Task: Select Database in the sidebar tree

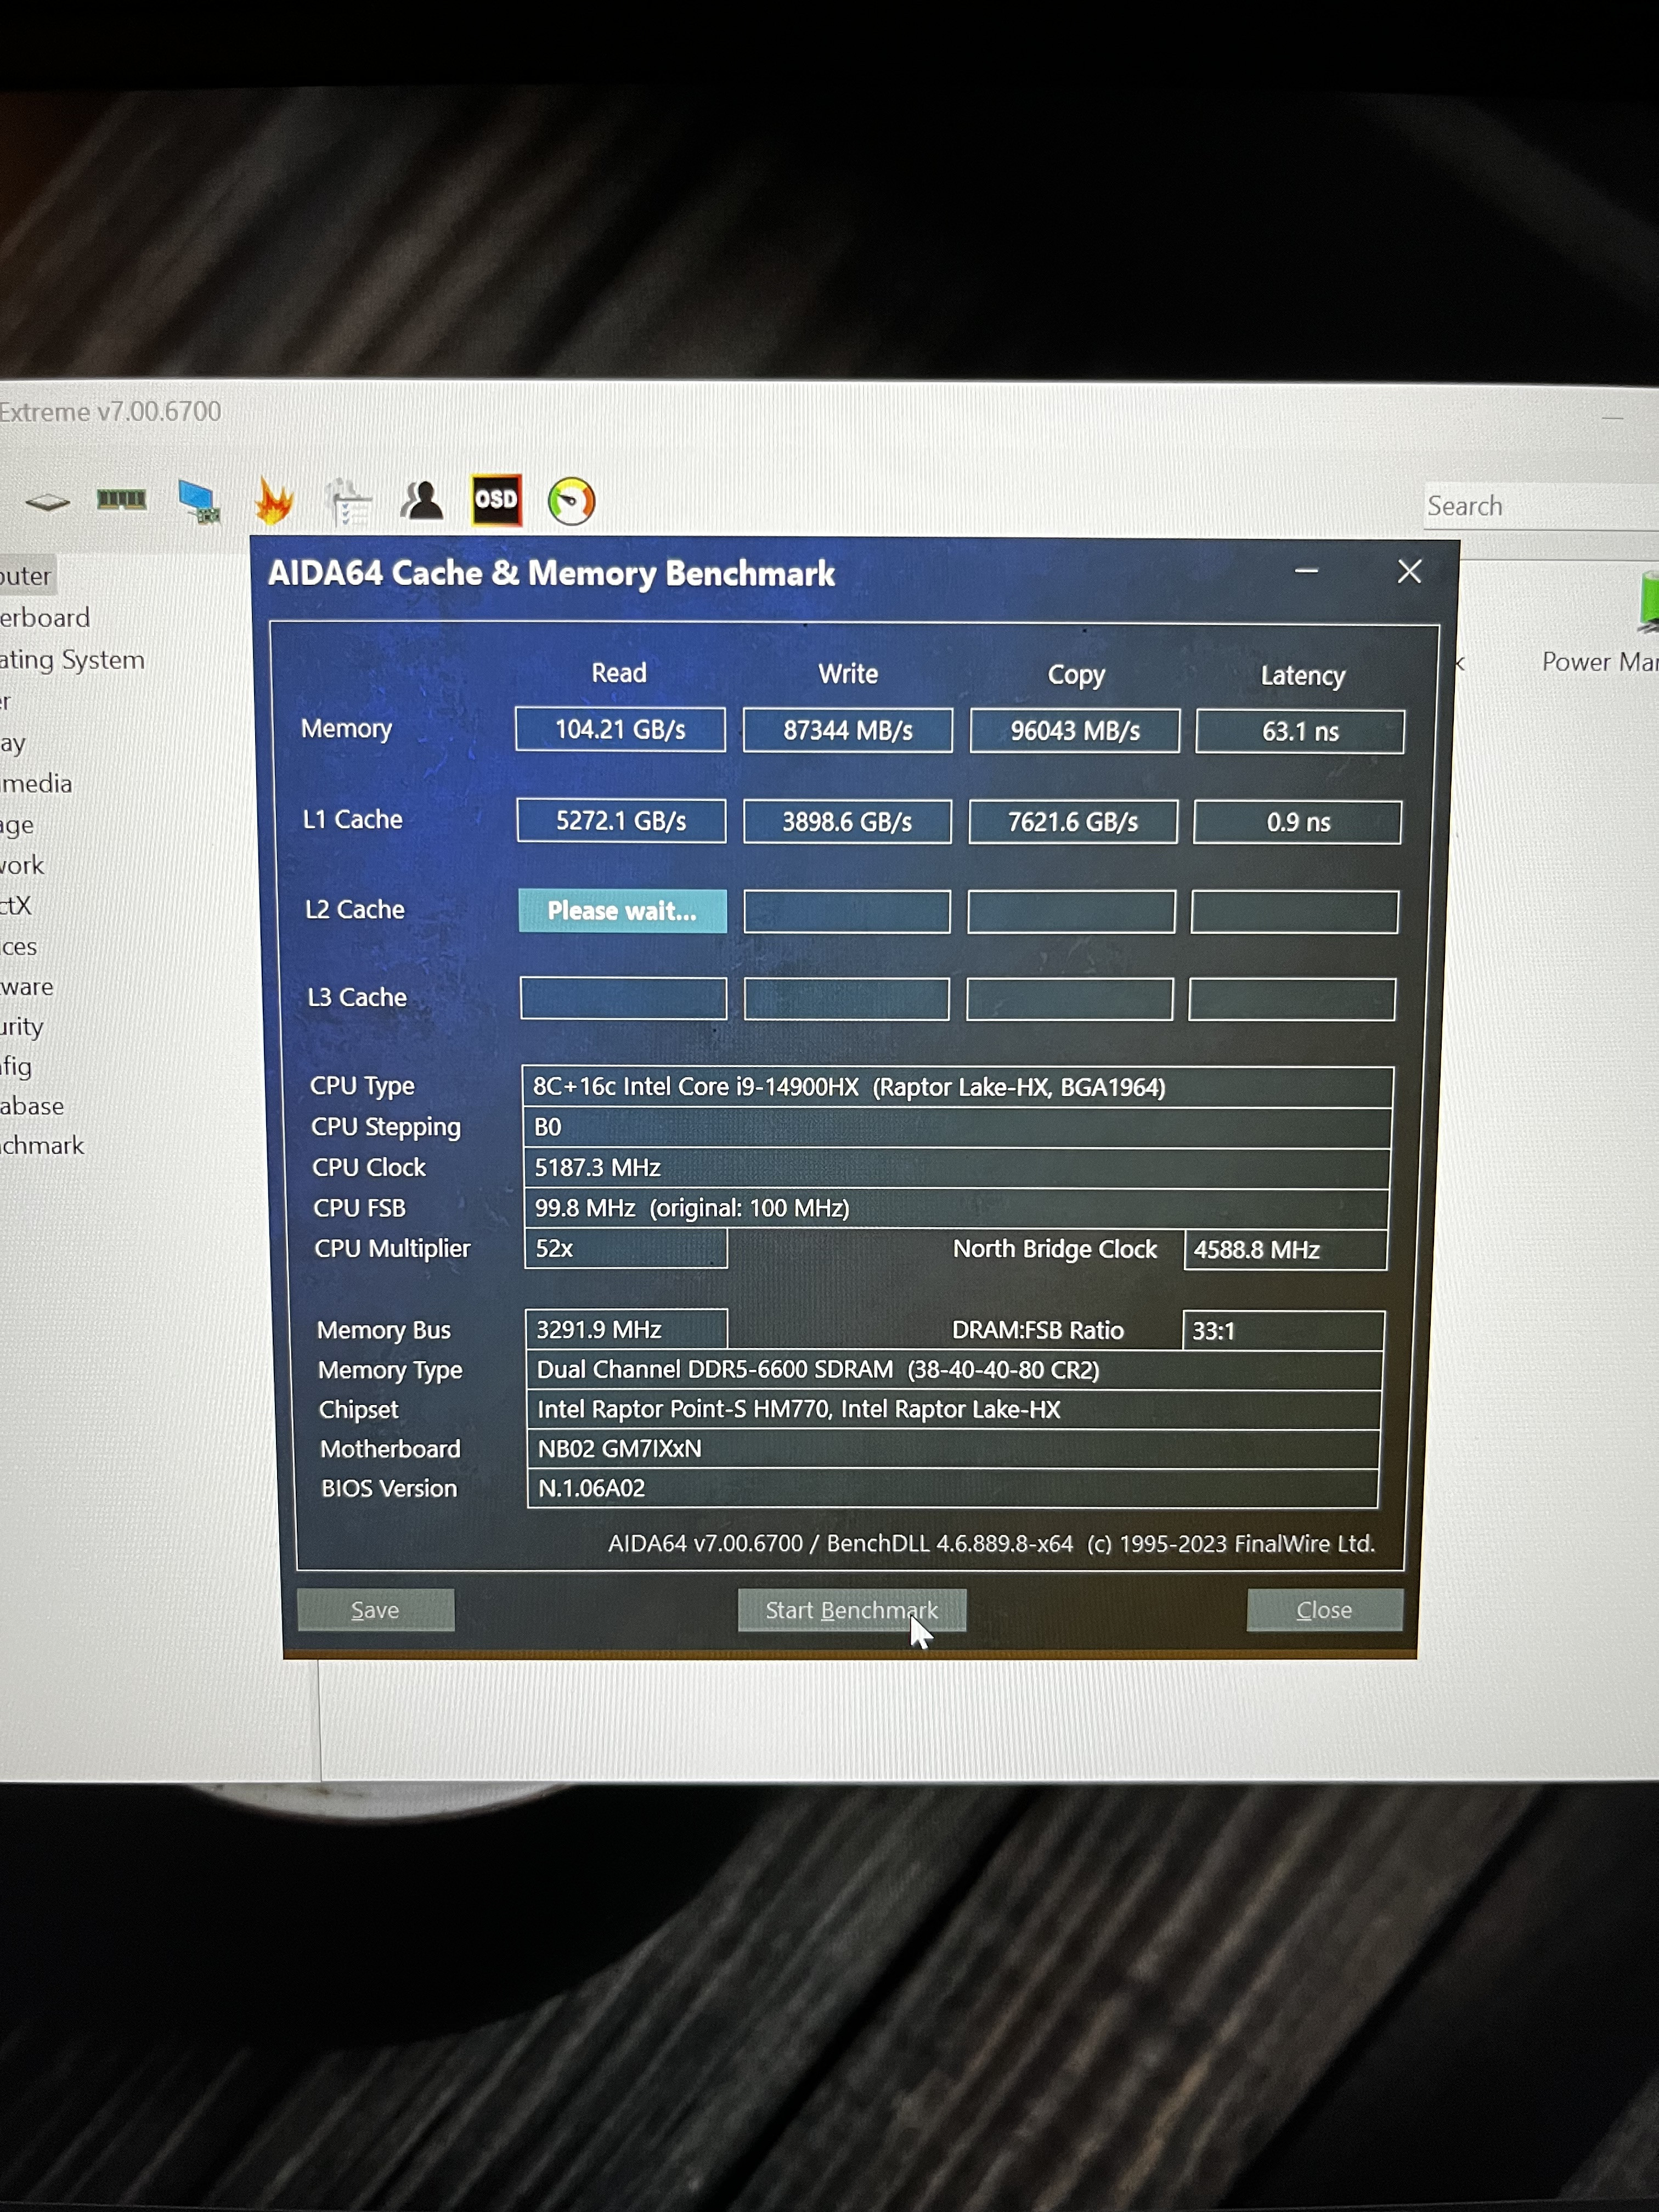Action: (x=32, y=1106)
